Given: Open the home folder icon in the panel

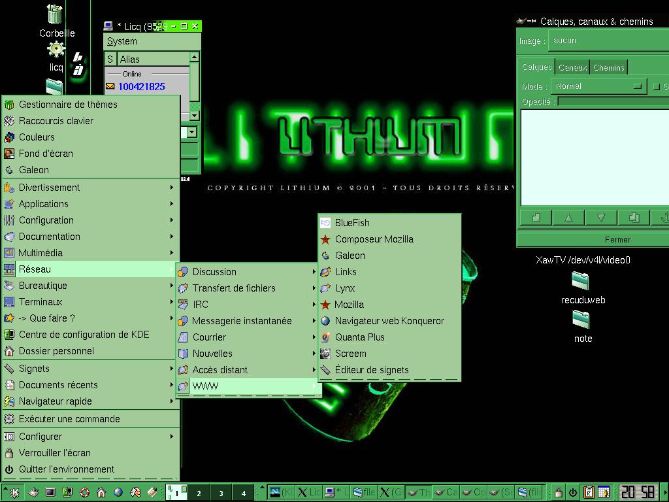Looking at the screenshot, I should [x=101, y=493].
